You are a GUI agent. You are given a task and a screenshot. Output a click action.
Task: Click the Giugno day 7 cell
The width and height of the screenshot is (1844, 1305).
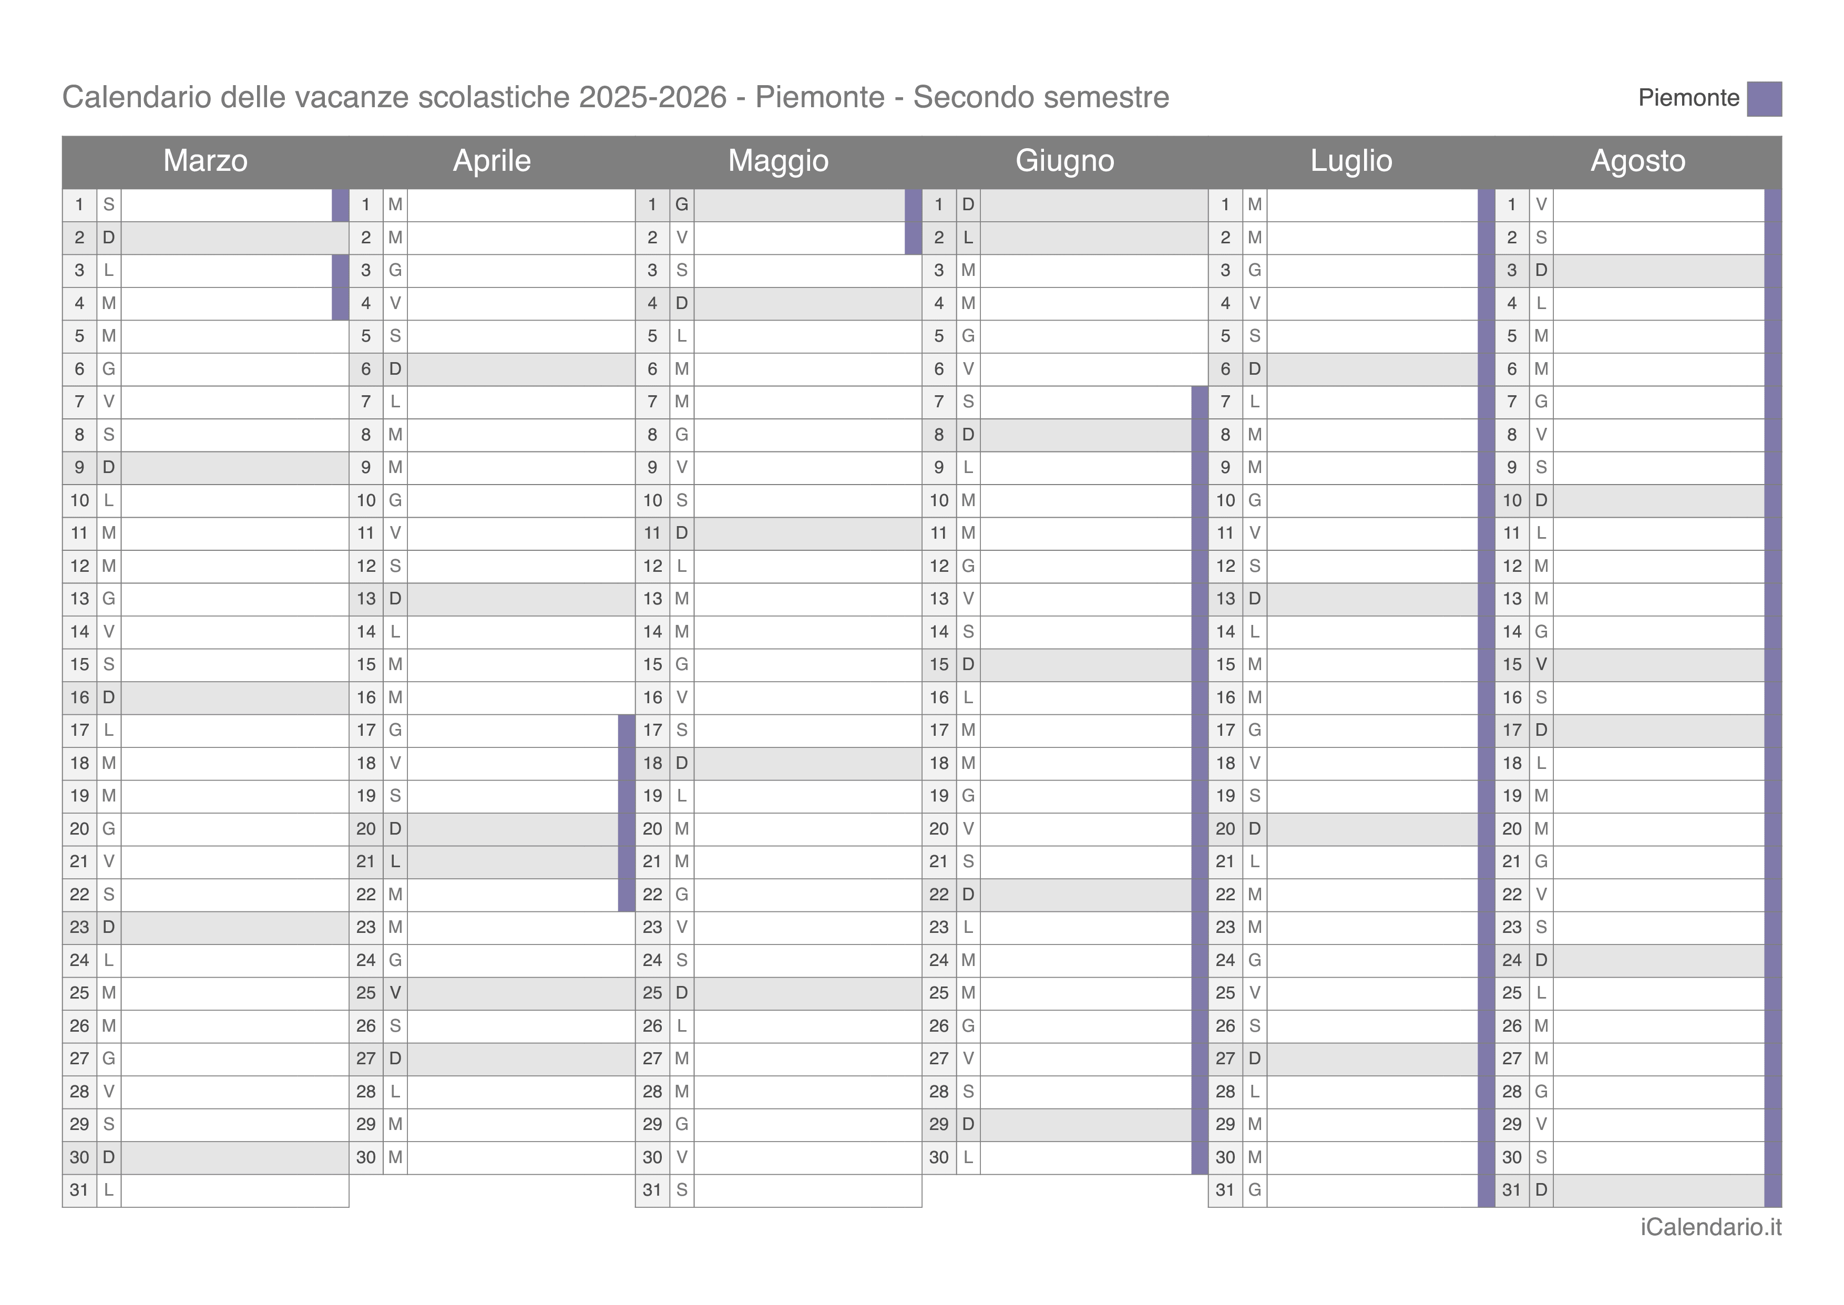(1064, 402)
